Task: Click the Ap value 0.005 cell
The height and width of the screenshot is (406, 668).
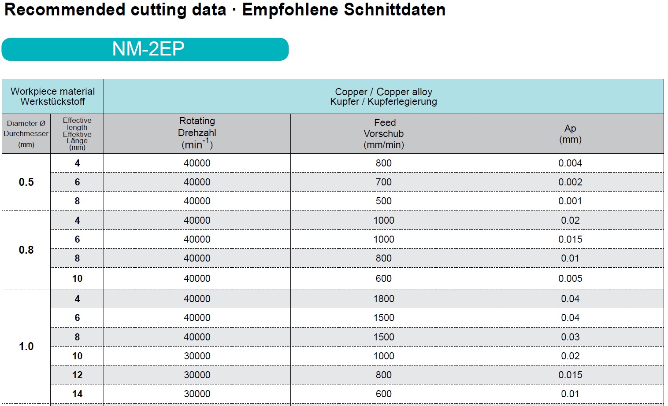Action: click(x=570, y=278)
